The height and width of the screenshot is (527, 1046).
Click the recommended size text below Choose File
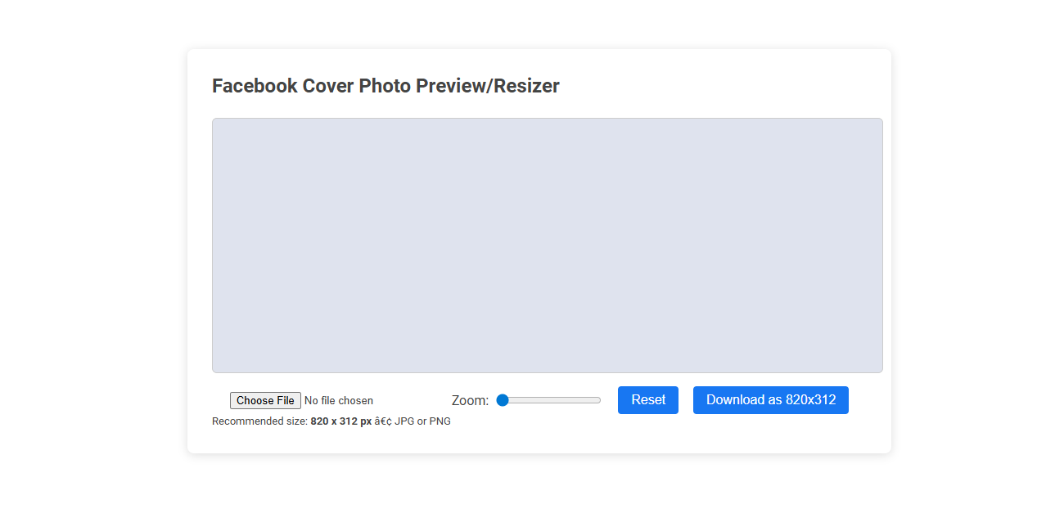coord(331,421)
